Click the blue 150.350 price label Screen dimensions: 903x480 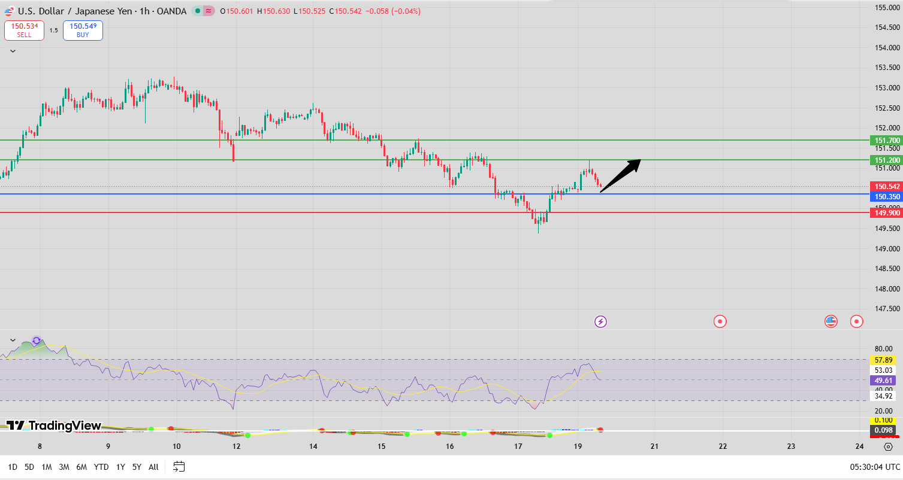887,197
